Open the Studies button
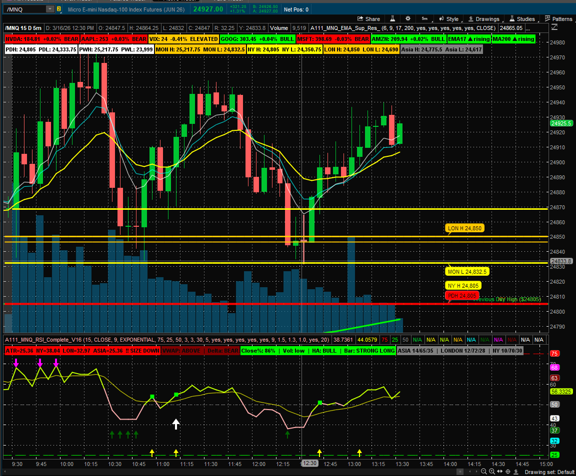This screenshot has height=476, width=576. 522,19
